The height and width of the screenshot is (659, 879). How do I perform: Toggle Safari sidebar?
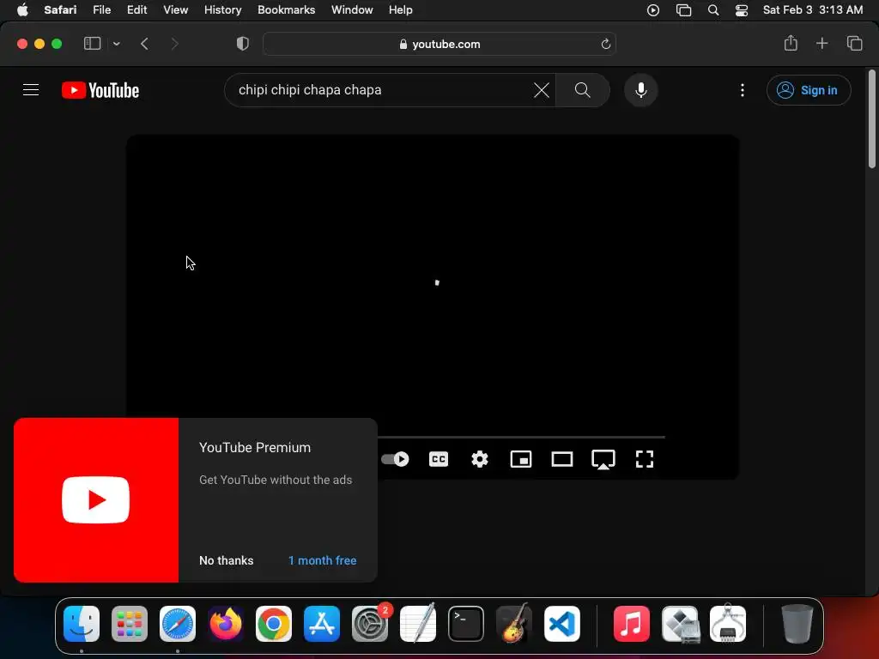[x=92, y=43]
